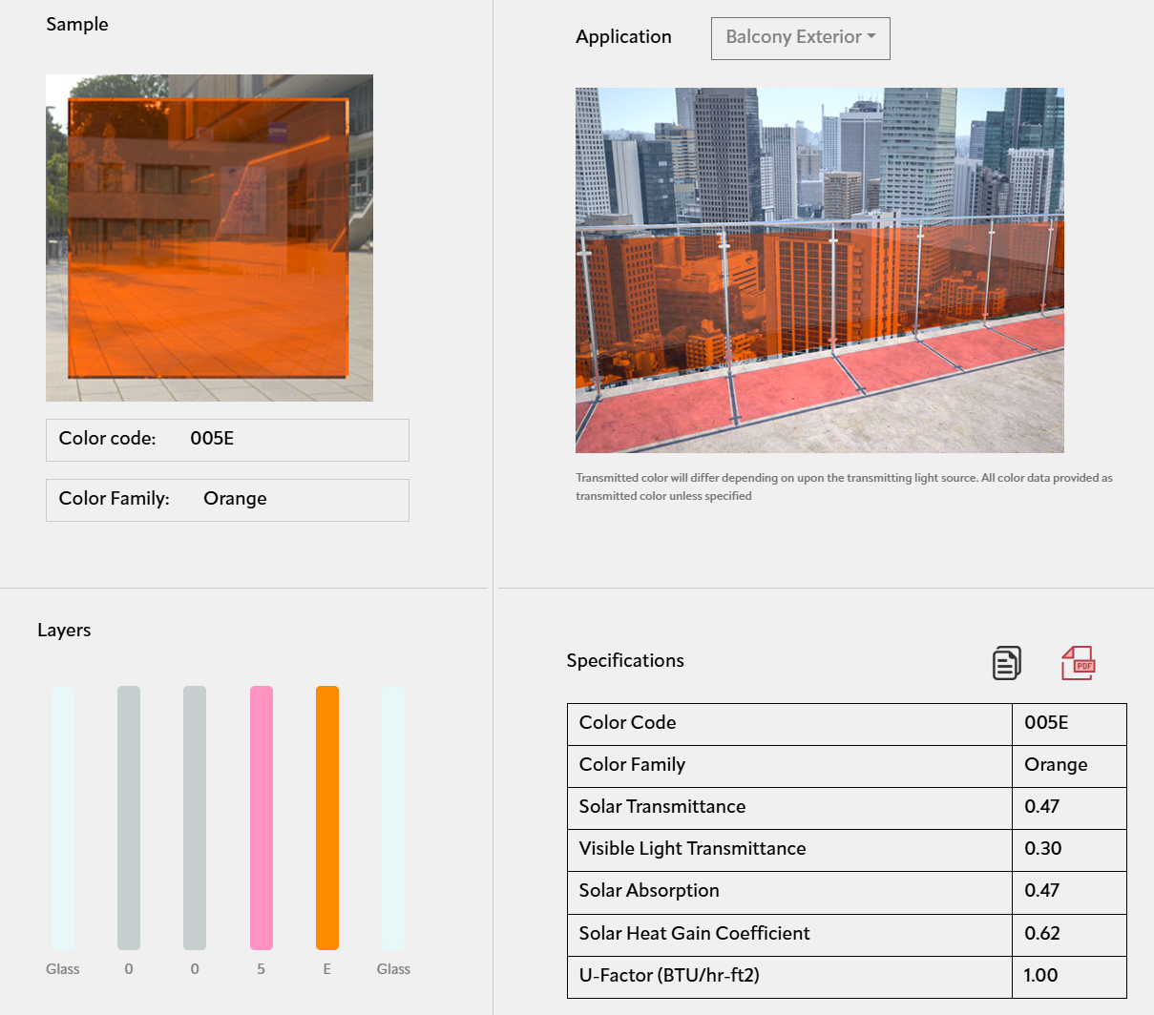The width and height of the screenshot is (1154, 1015).
Task: Click the Solar Transmittance row value
Action: click(1068, 807)
